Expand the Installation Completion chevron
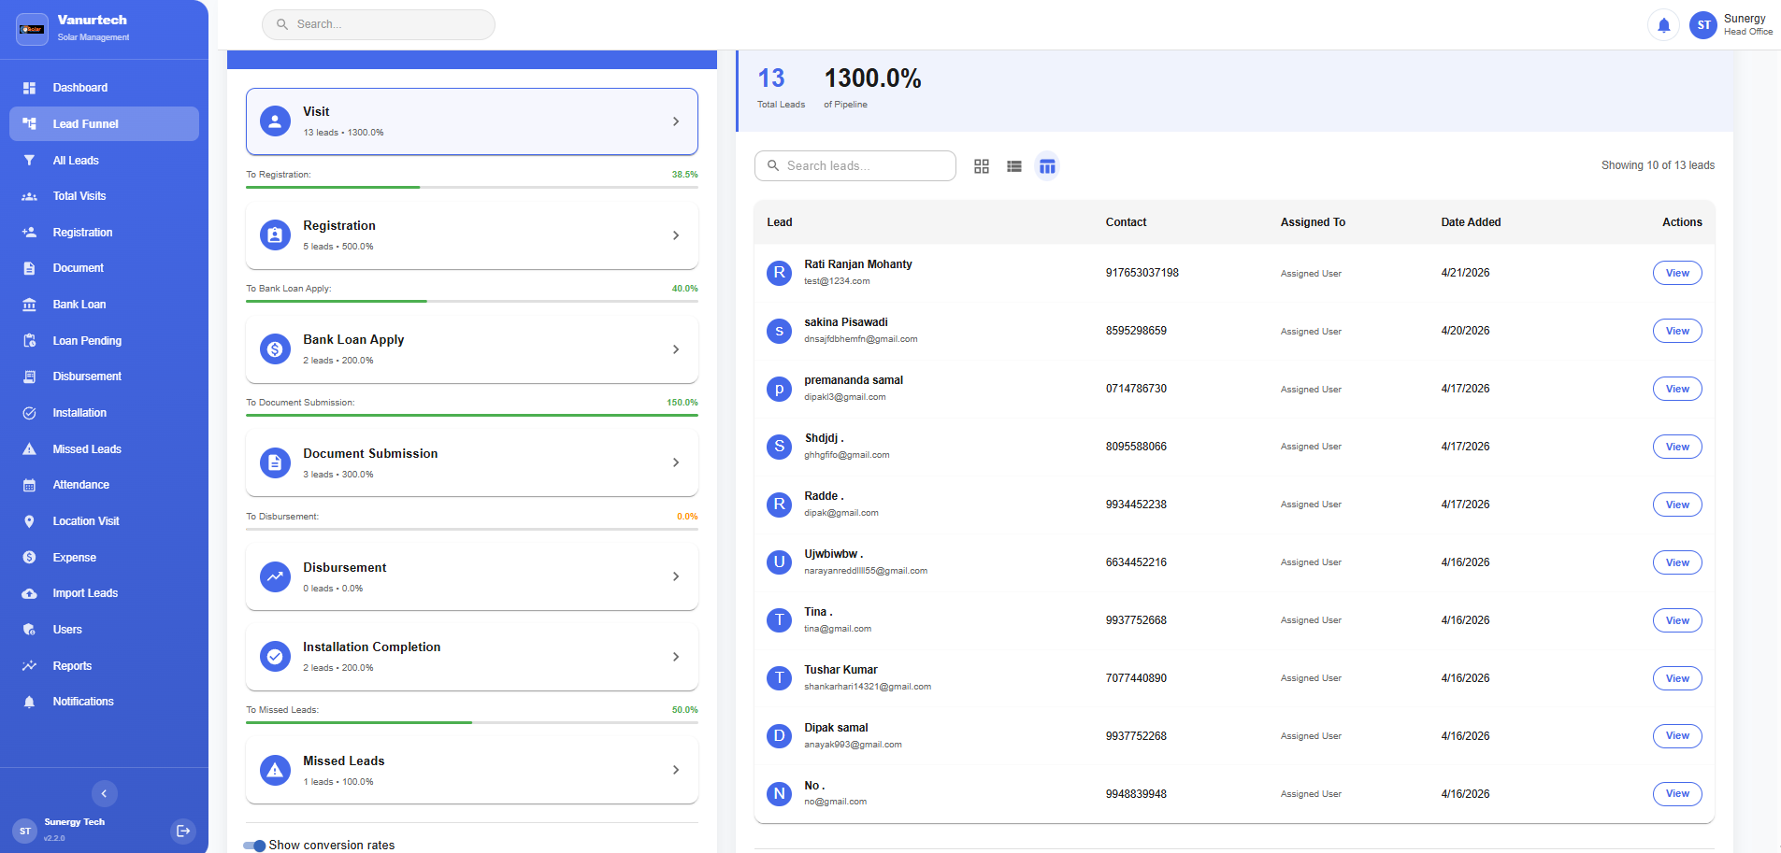 point(676,657)
